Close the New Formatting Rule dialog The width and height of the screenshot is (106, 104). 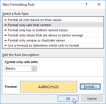pyautogui.click(x=99, y=5)
